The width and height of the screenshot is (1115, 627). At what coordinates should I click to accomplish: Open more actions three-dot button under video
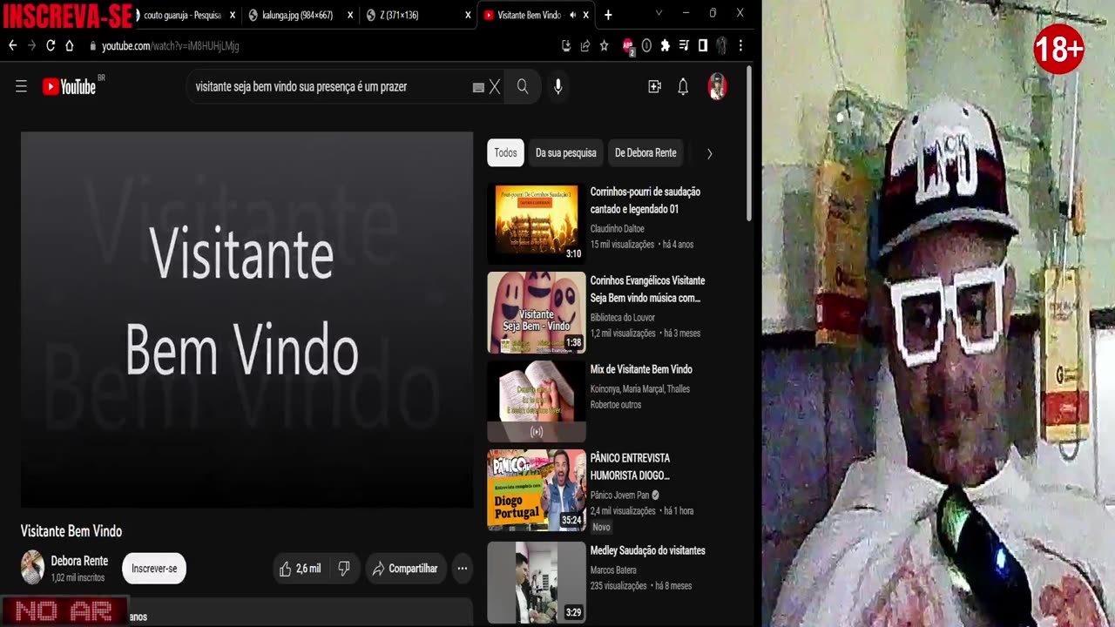tap(463, 569)
